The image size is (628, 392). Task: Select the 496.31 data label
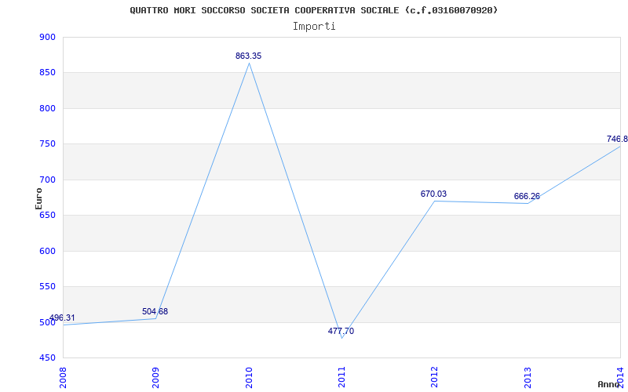point(62,318)
